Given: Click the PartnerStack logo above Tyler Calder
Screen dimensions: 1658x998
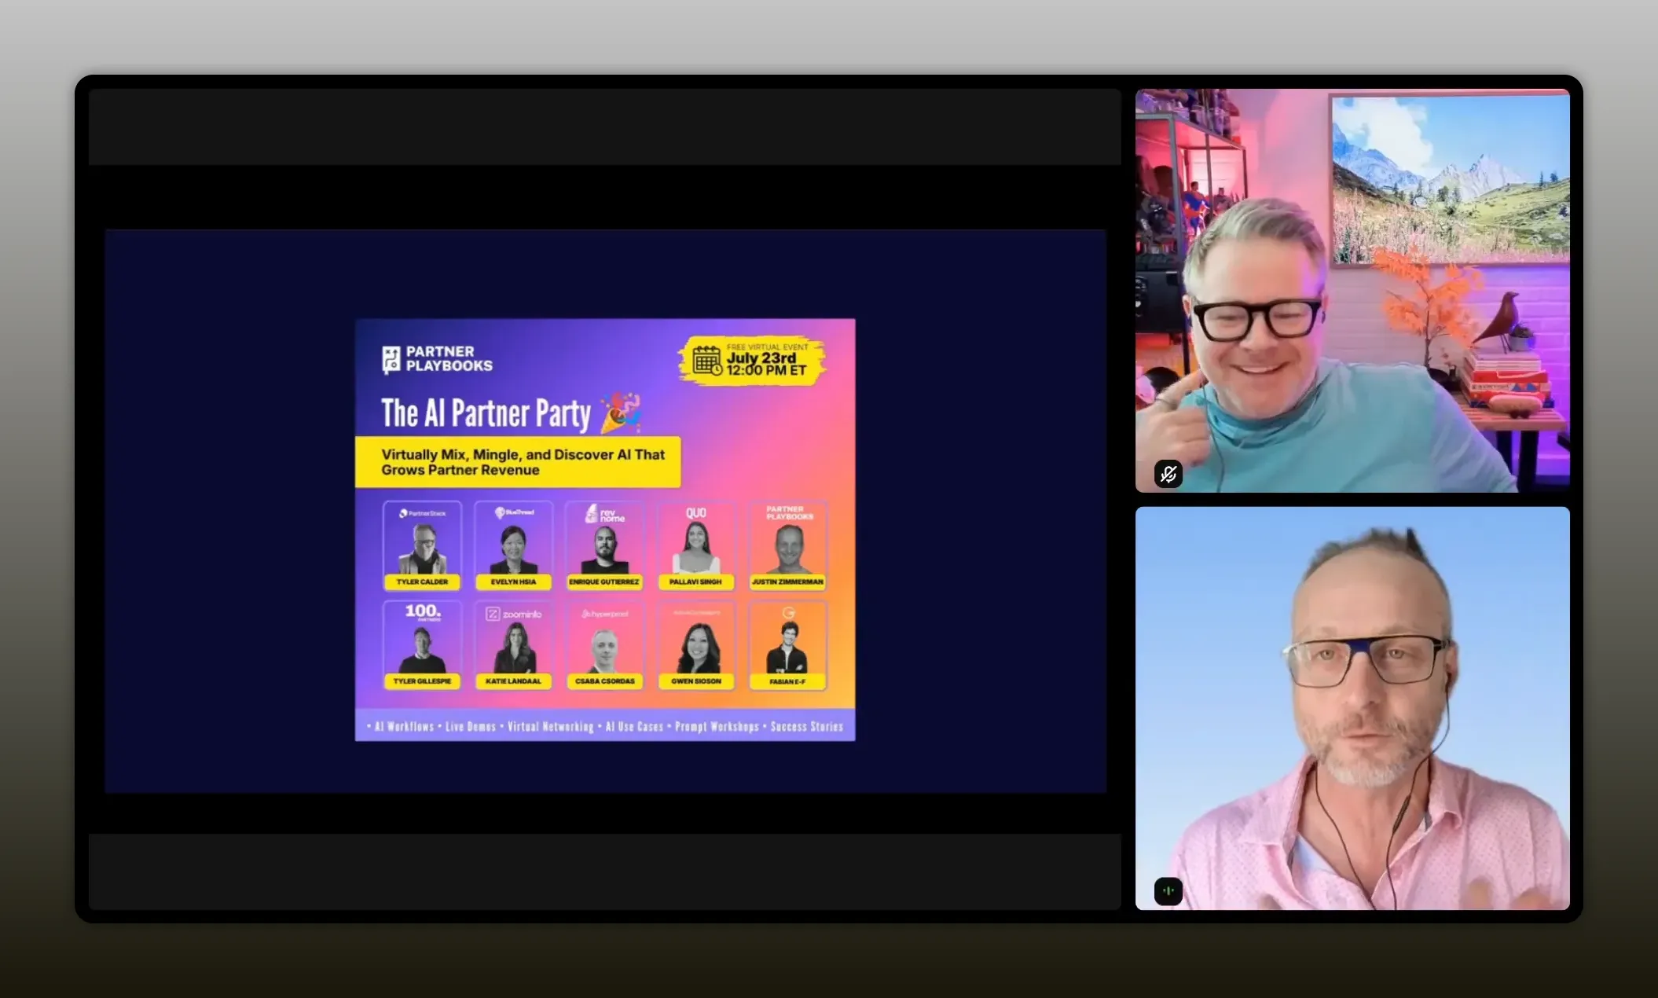Looking at the screenshot, I should coord(422,513).
